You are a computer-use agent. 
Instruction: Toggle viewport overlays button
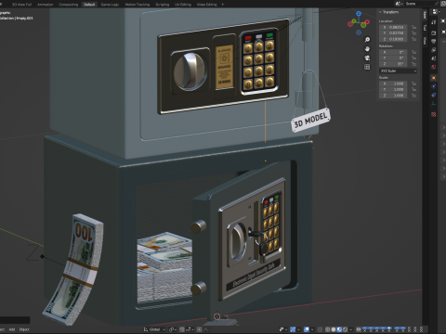tap(307, 329)
